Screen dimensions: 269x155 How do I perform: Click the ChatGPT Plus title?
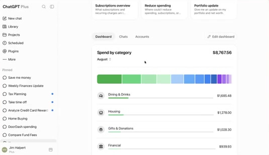(16, 7)
